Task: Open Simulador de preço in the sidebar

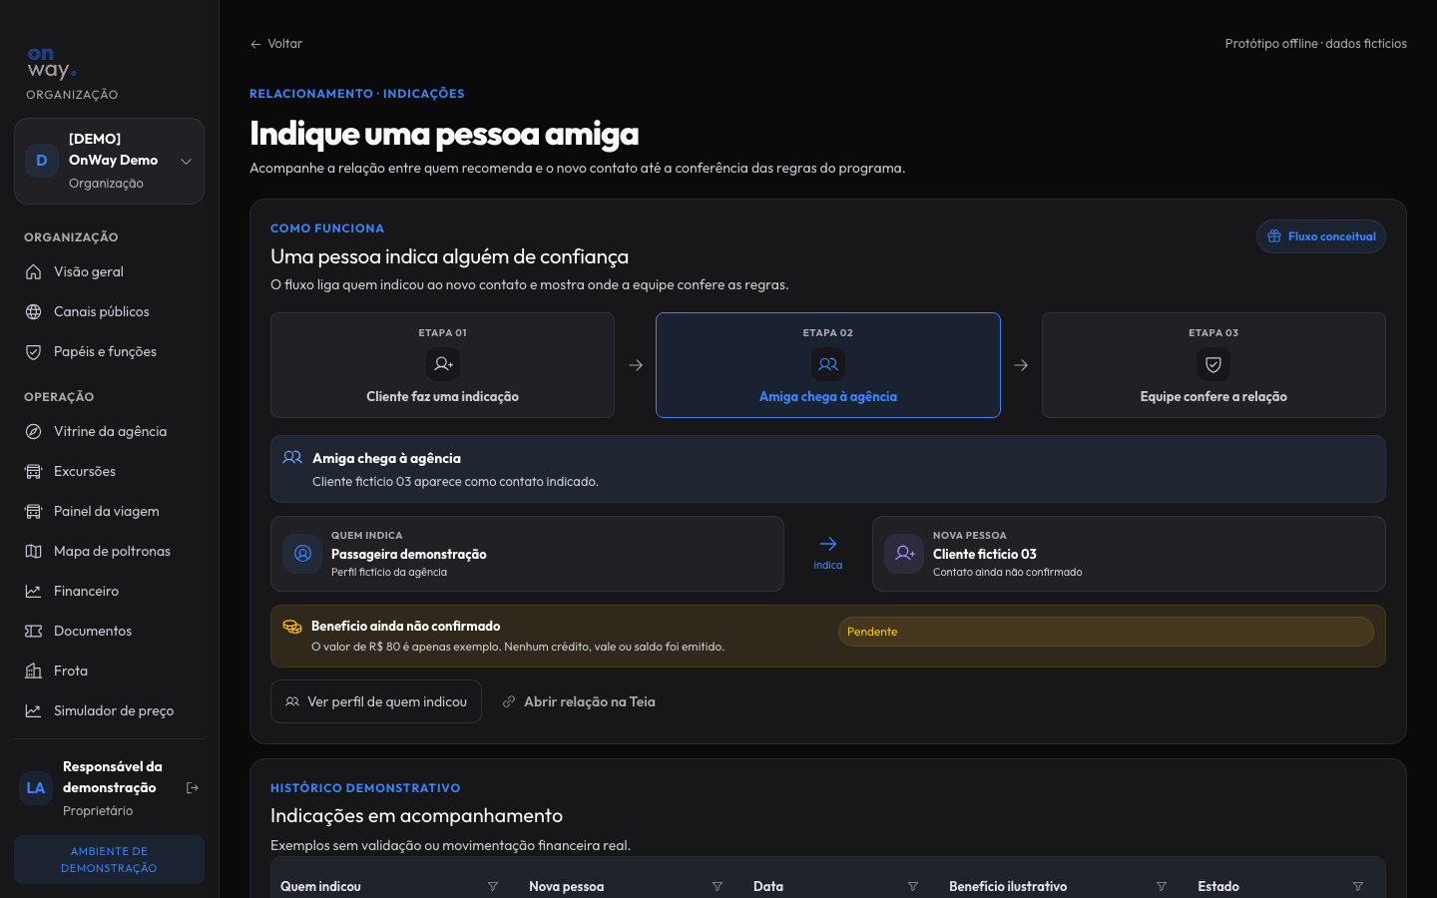Action: point(109,710)
